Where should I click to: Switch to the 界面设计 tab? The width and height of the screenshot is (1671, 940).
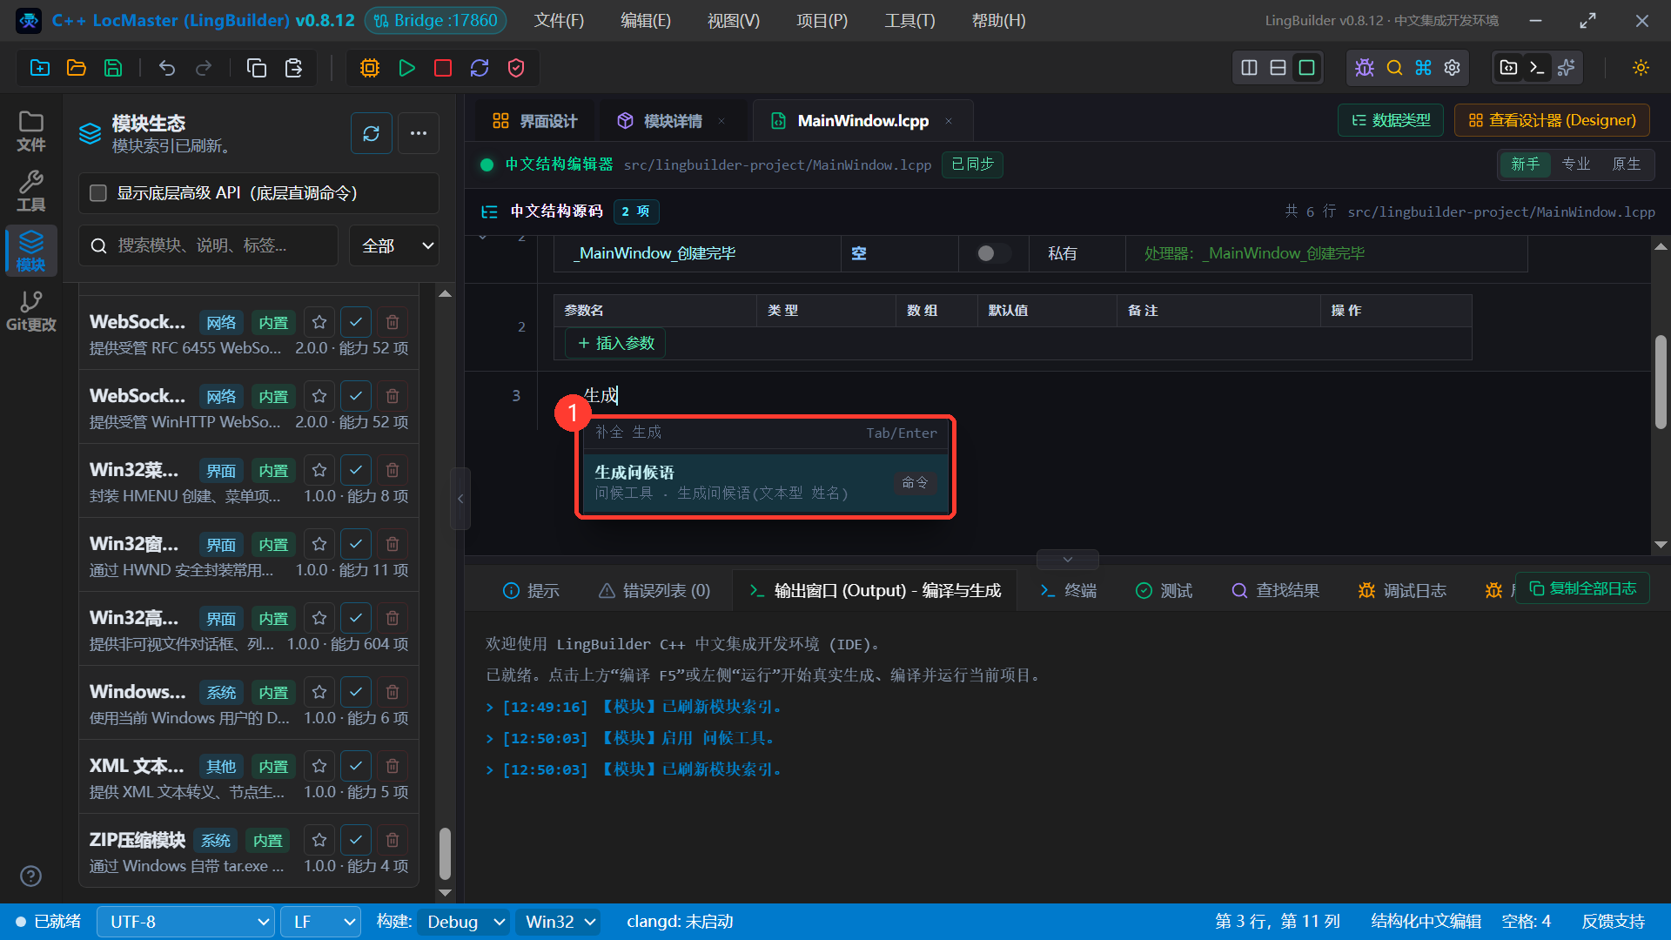(535, 121)
